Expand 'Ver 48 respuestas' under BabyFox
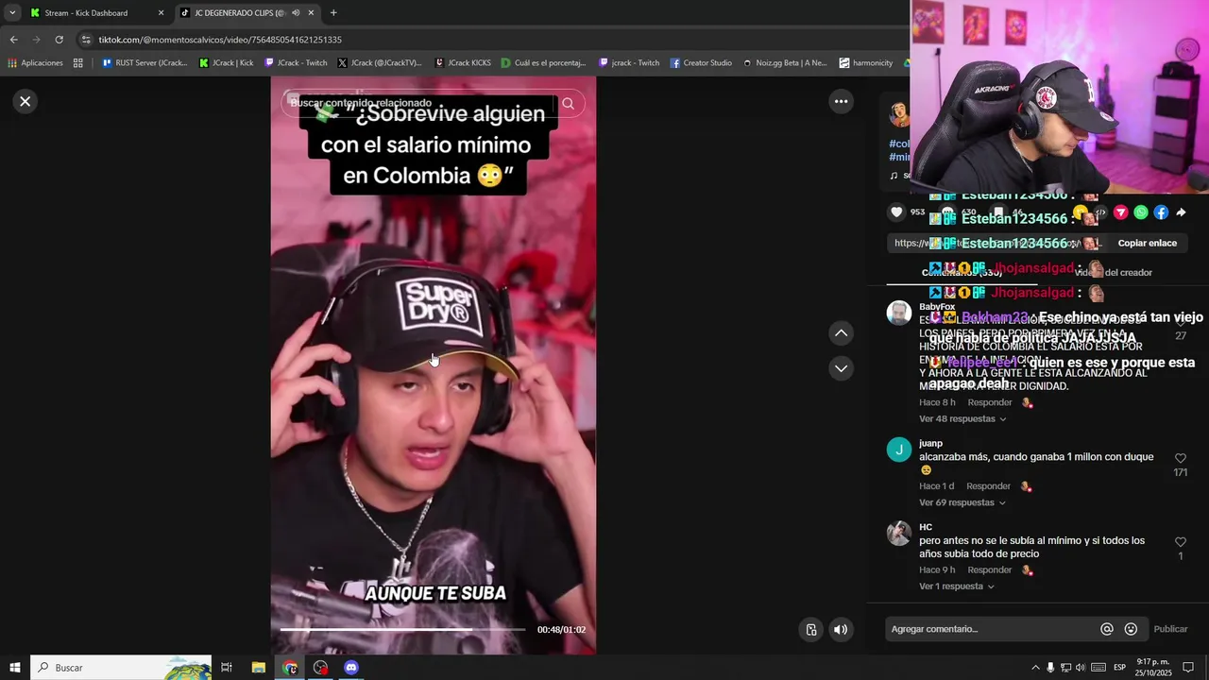 click(x=962, y=418)
